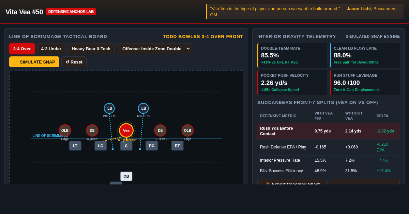The height and width of the screenshot is (214, 409).
Task: Click the OLB next to 5-Tech DE
Action: [187, 130]
